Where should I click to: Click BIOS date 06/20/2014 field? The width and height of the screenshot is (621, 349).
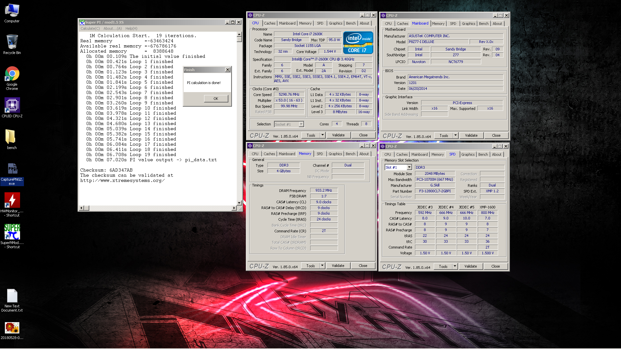(x=455, y=89)
